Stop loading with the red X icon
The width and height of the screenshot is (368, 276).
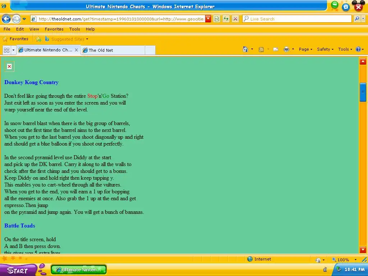[235, 19]
